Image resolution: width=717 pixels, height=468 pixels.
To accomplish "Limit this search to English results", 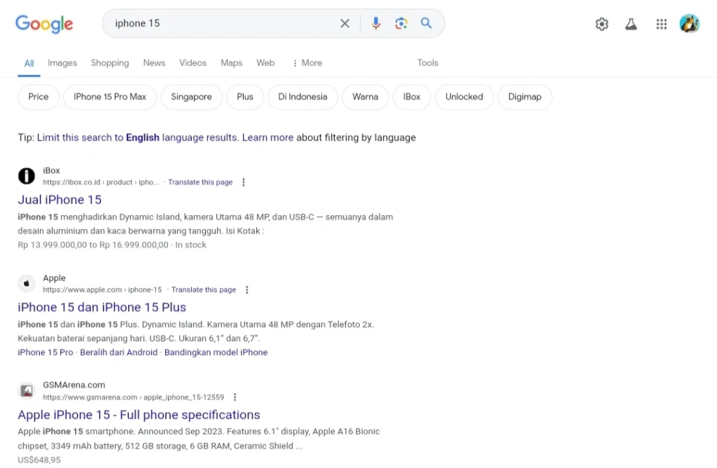I will coord(138,137).
